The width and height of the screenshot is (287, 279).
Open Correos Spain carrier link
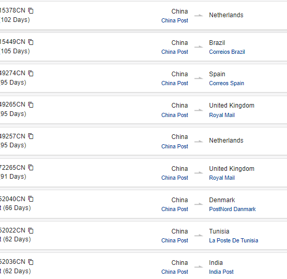(x=226, y=83)
